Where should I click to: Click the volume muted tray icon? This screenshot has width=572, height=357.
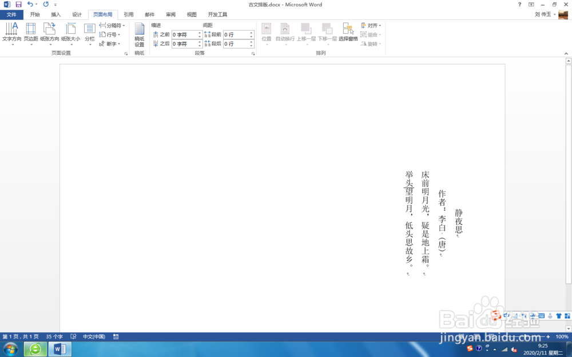(514, 350)
